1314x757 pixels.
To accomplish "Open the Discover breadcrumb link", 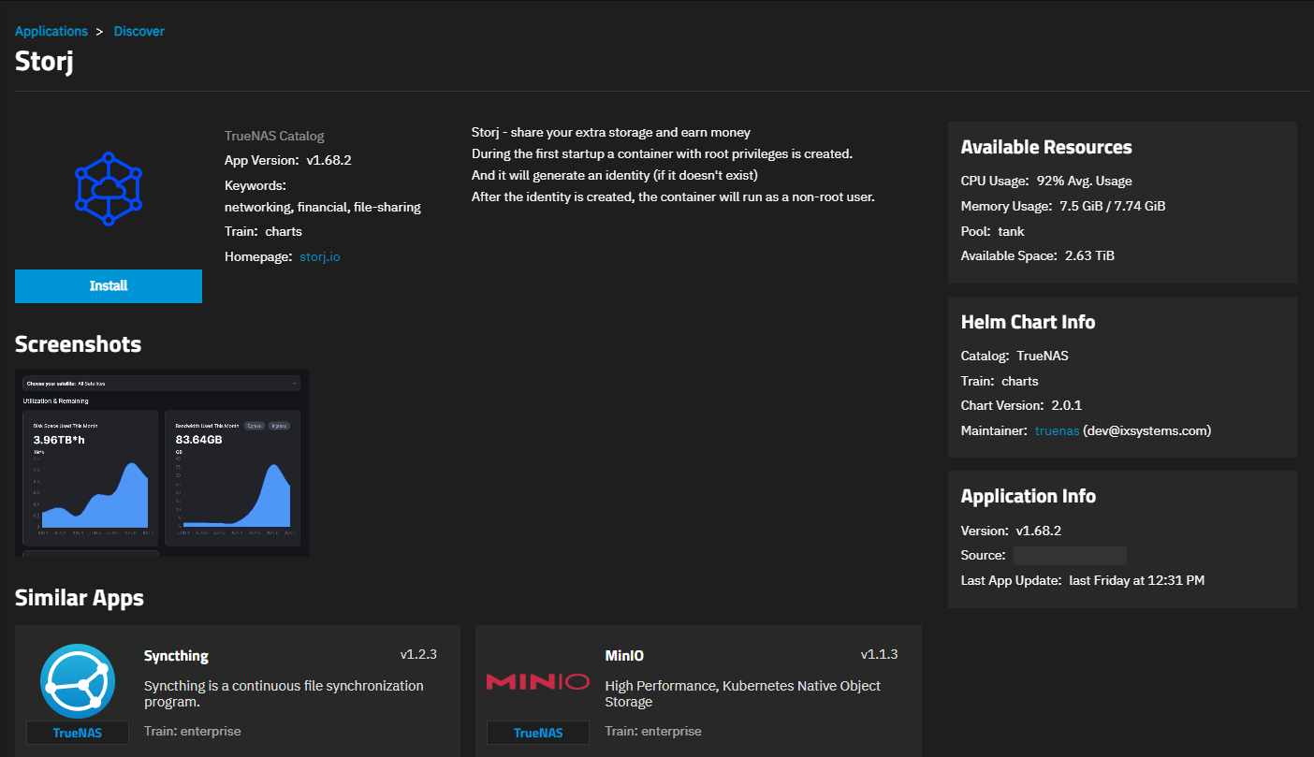I will coord(139,31).
